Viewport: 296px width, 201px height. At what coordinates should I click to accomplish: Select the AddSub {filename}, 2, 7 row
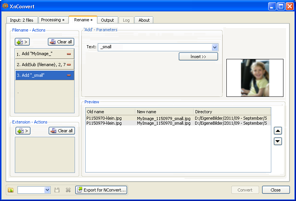click(x=45, y=65)
